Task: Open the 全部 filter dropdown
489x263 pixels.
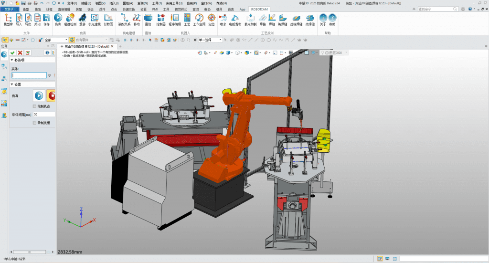Action: pos(55,40)
